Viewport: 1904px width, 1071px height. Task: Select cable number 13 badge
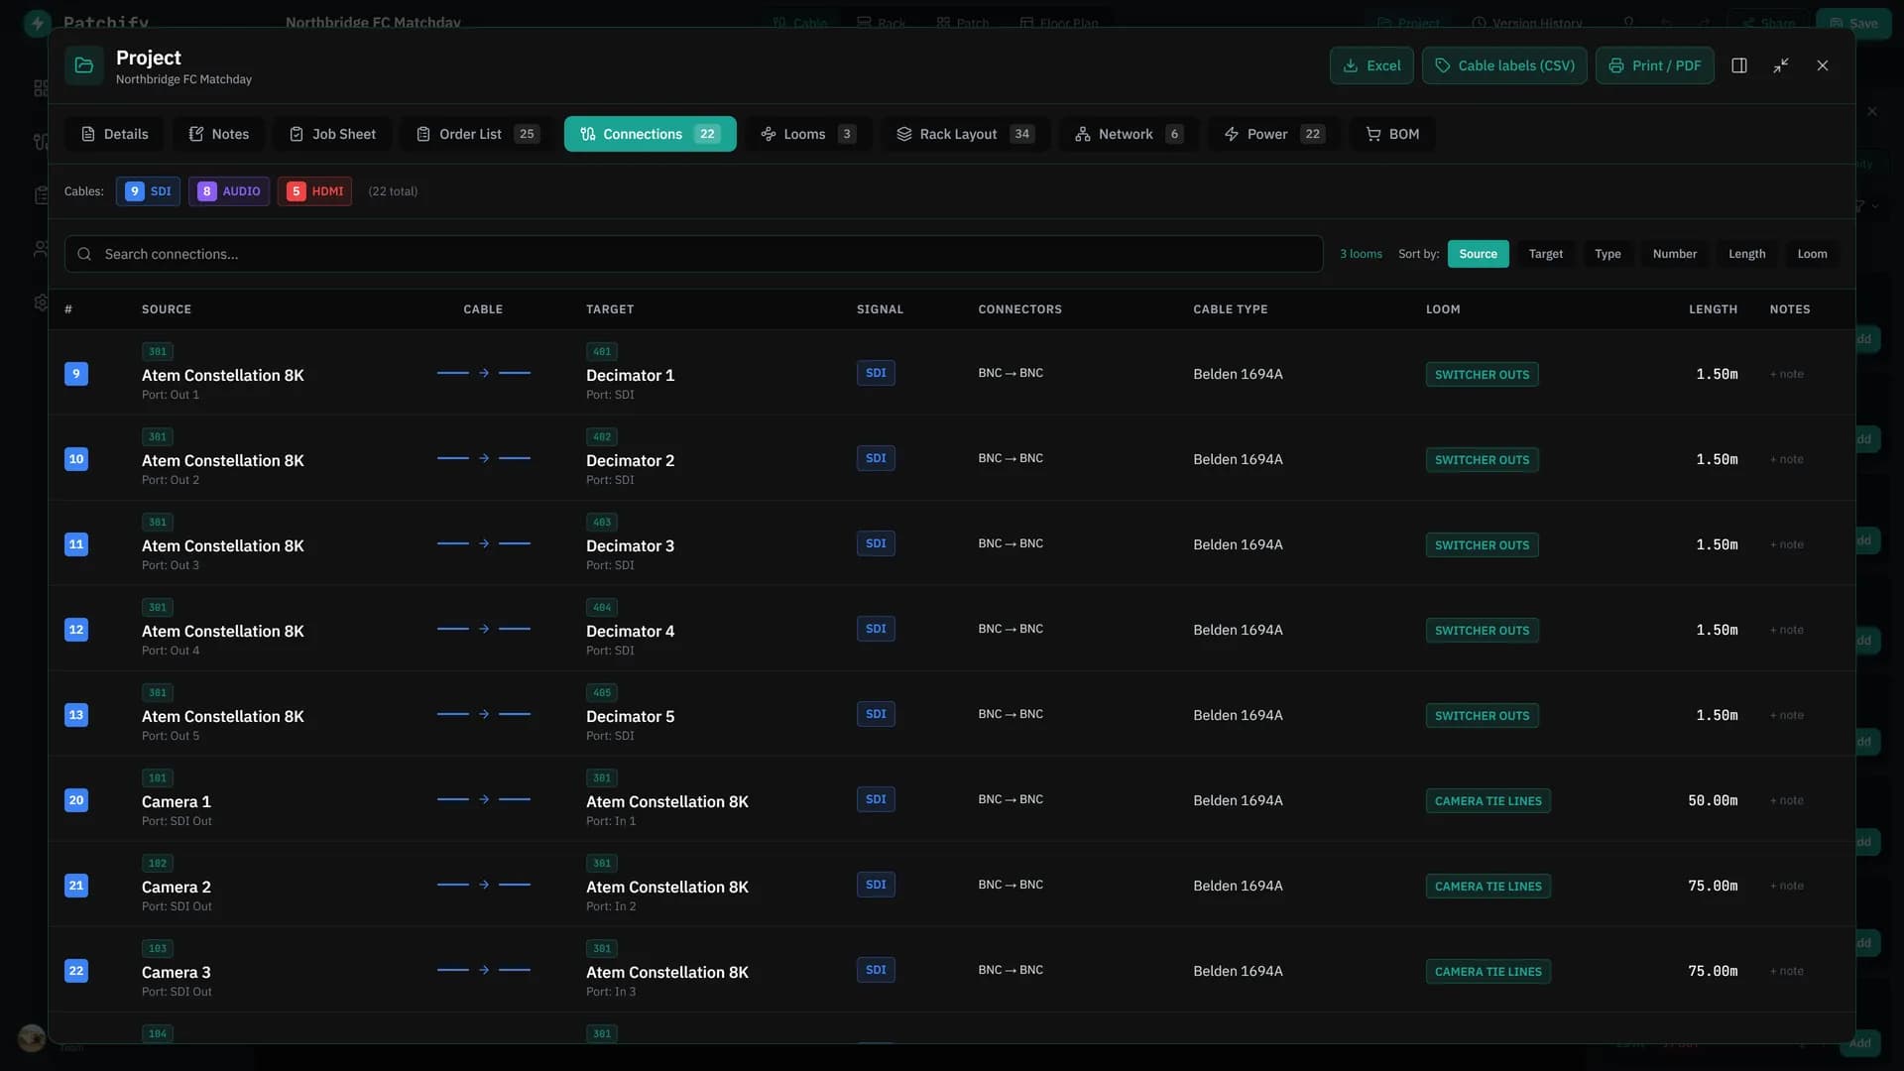click(x=76, y=715)
